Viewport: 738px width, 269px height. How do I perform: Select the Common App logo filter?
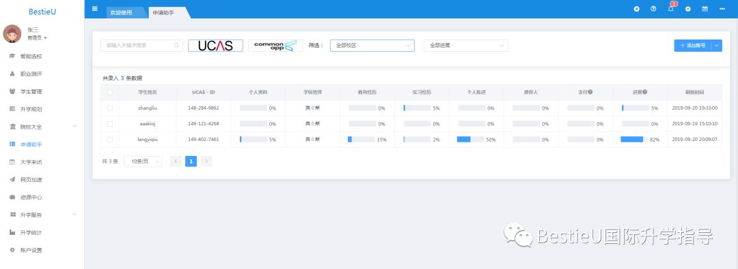(x=275, y=46)
